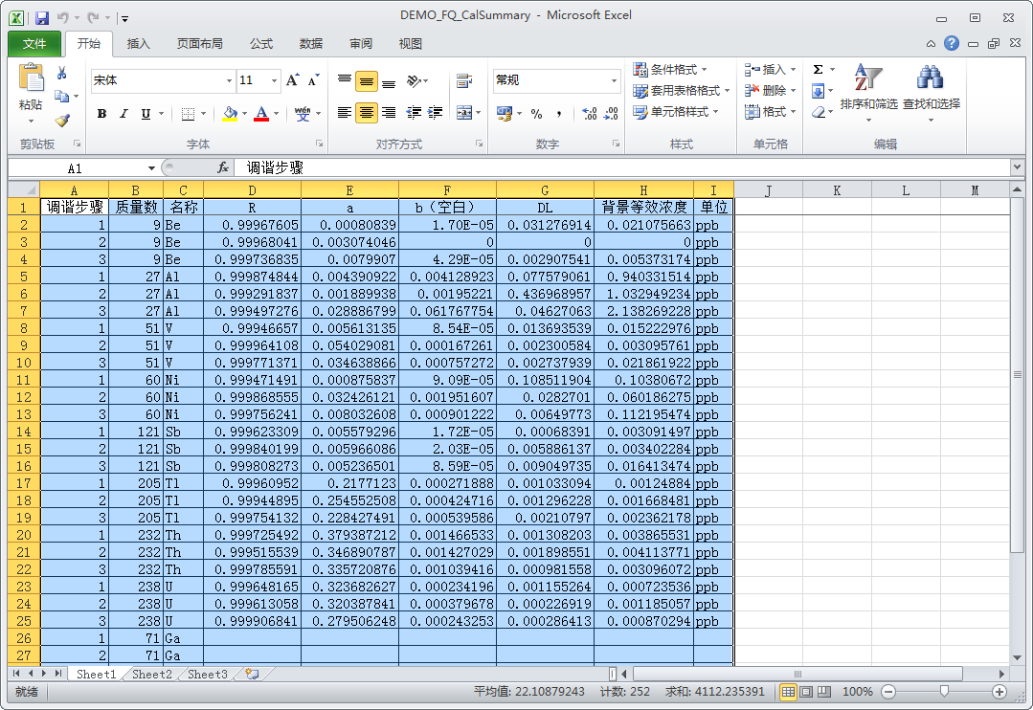The image size is (1033, 710).
Task: Click the 插入 cells button
Action: tap(770, 69)
